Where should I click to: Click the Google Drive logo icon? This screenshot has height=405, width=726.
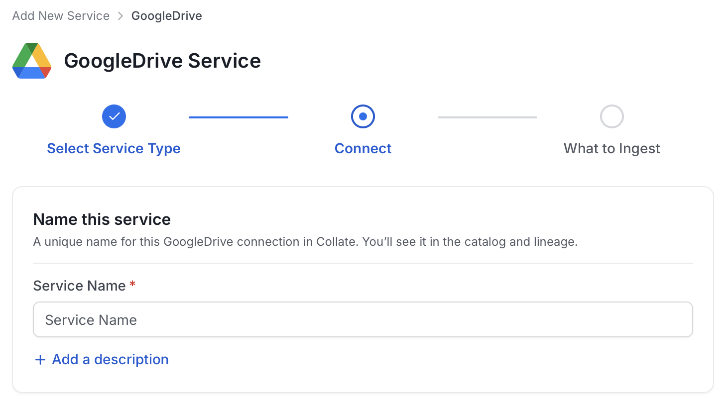pyautogui.click(x=32, y=61)
